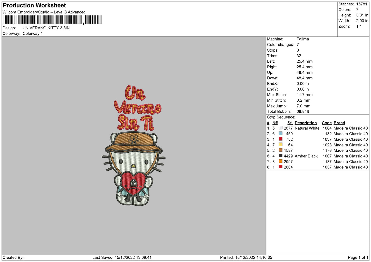
Task: Click the Machine value 'Tajima'
Action: tap(303, 39)
